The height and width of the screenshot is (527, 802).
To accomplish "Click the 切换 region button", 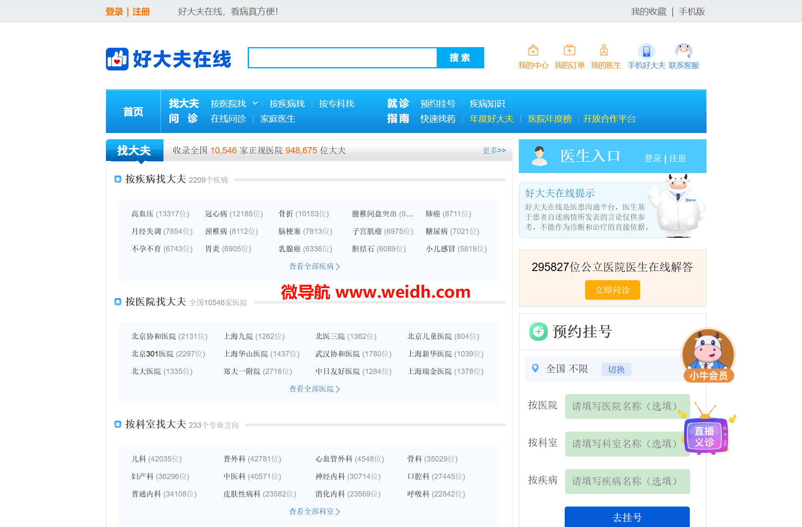I will click(616, 369).
